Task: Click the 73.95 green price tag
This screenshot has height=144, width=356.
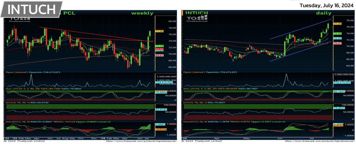Action: click(338, 33)
